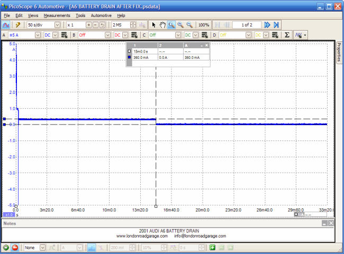
Task: Open the Properties side tab
Action: coord(339,52)
